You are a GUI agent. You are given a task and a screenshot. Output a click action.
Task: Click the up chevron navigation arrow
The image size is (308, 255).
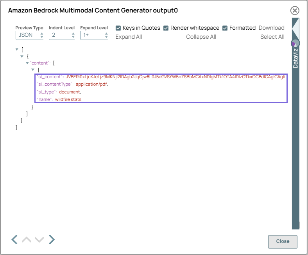click(27, 240)
